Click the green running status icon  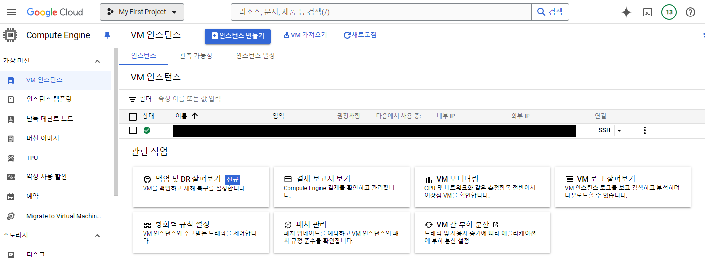pyautogui.click(x=147, y=130)
